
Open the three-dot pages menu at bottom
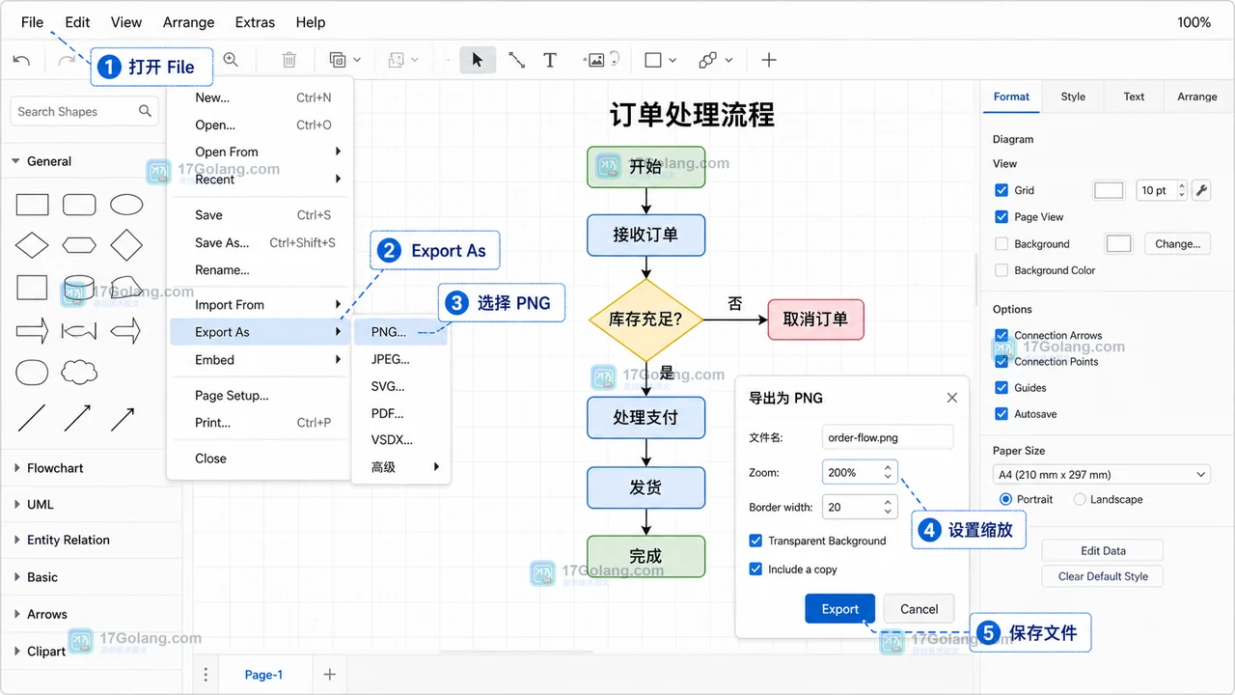[x=206, y=675]
